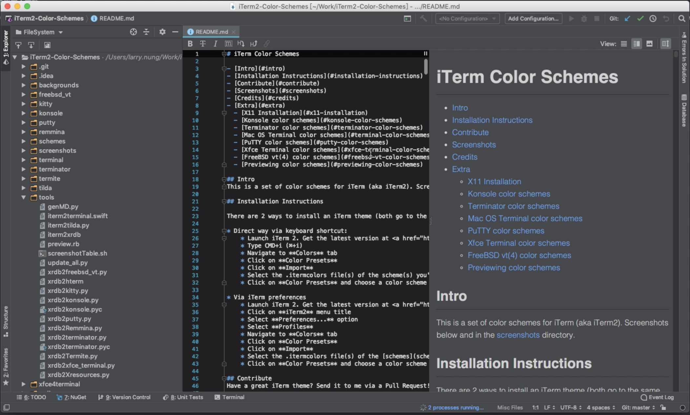Image resolution: width=690 pixels, height=415 pixels.
Task: Toggle the split layout button beside View icons
Action: [x=665, y=44]
